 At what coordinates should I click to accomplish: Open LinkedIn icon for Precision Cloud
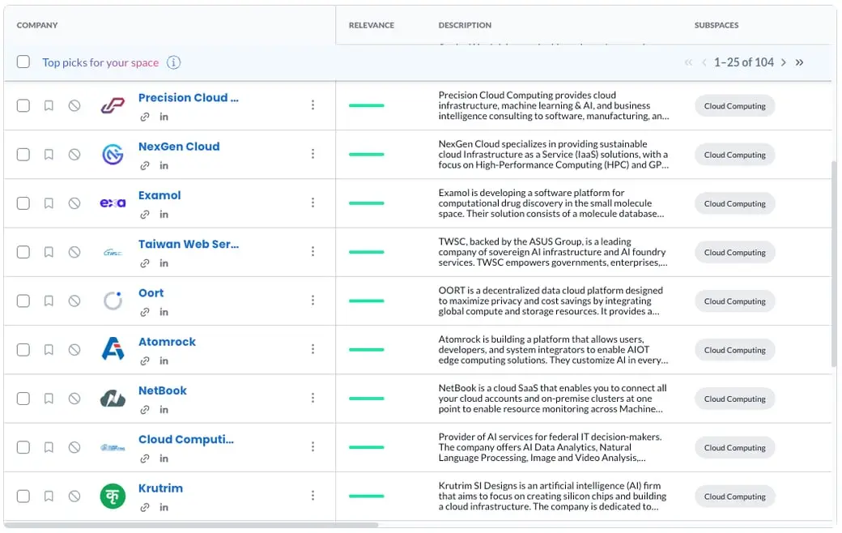tap(164, 117)
